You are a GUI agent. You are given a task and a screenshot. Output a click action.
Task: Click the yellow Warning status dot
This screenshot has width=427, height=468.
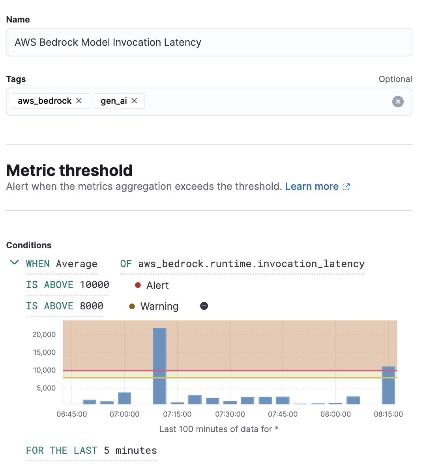132,306
